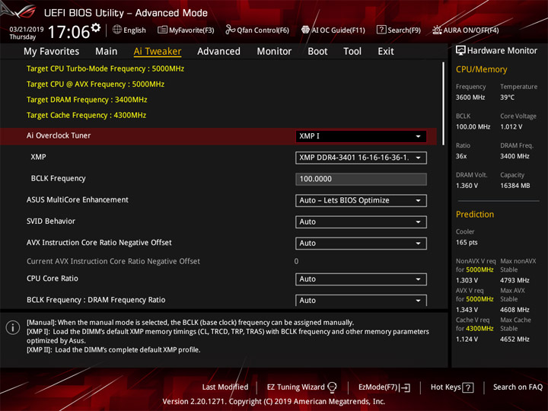Click the 16384 MB capacity value
This screenshot has height=411, width=548.
point(515,186)
